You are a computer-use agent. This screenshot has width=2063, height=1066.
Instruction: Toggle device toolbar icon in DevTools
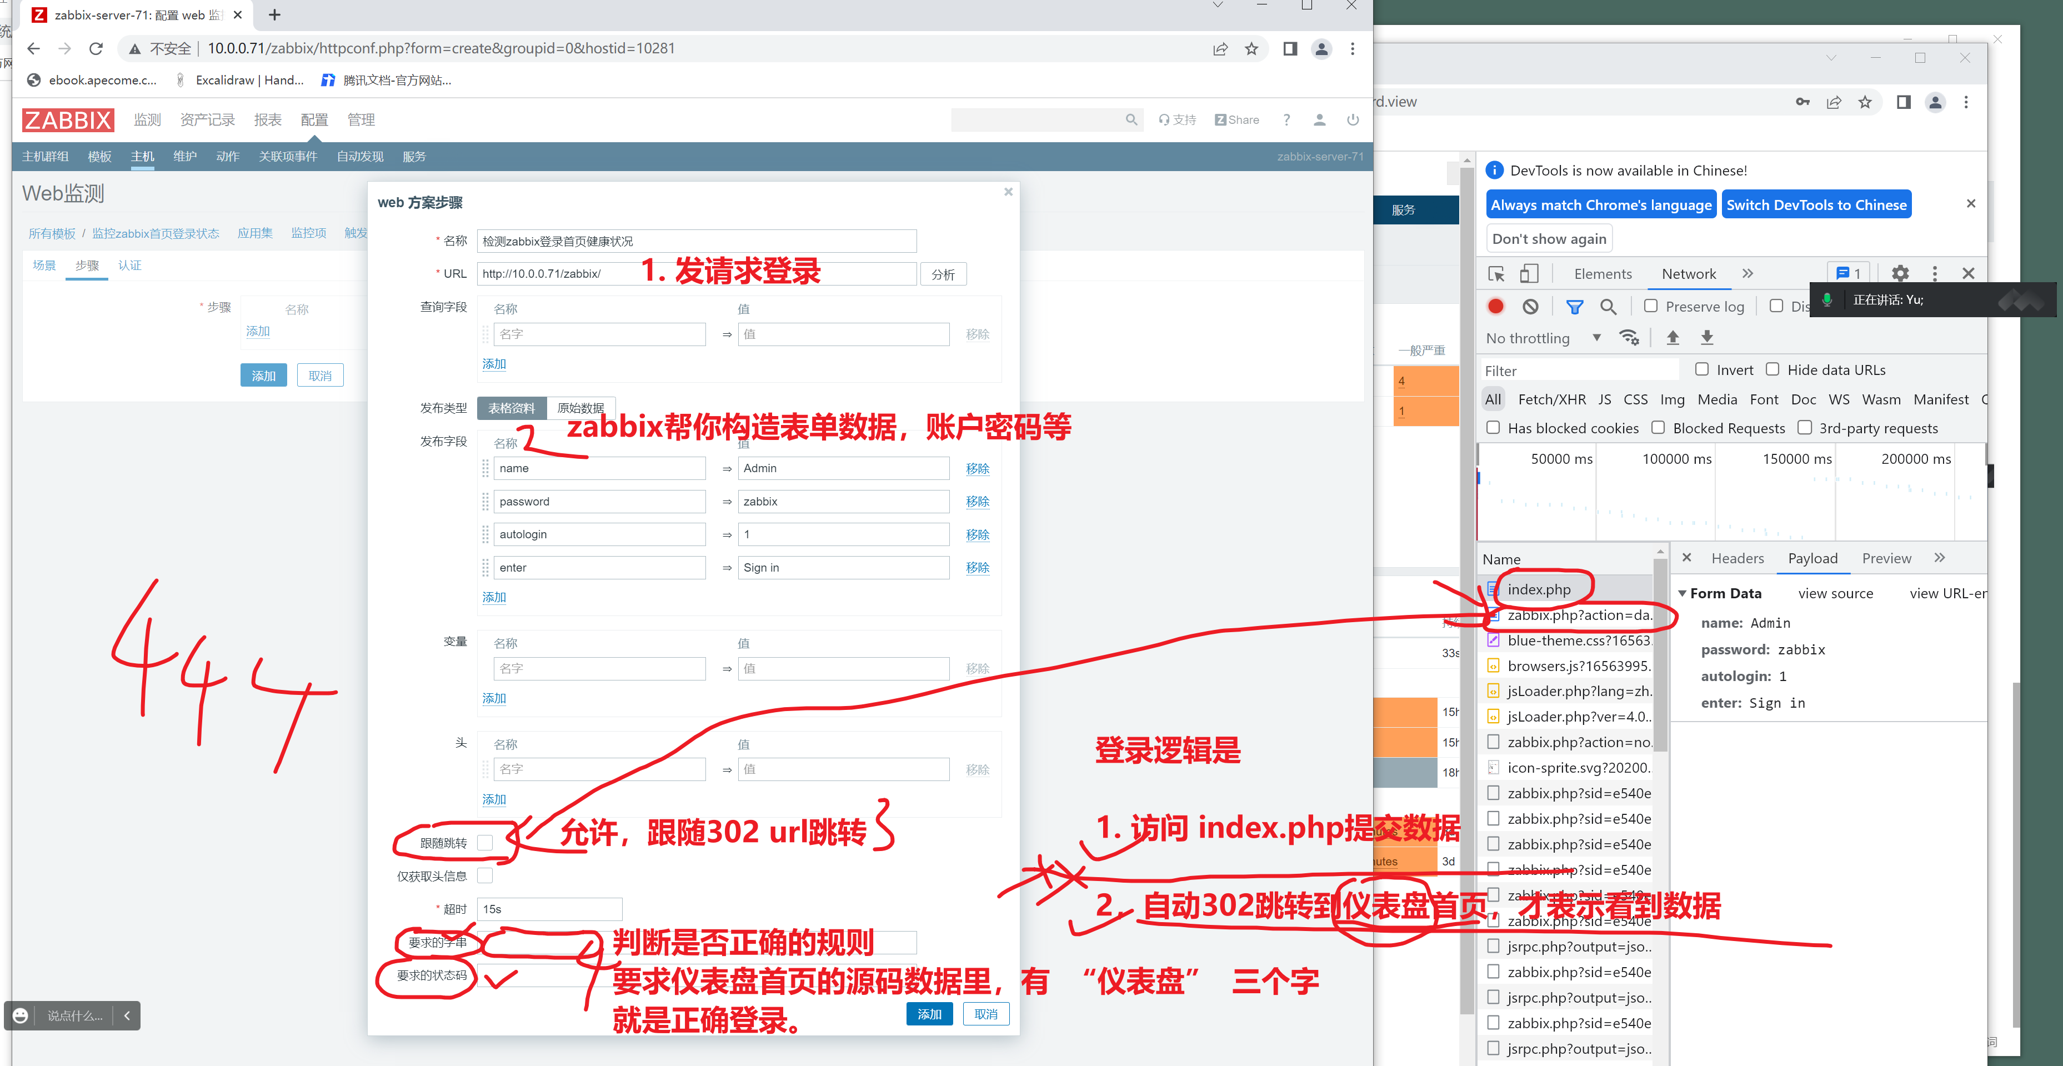[1529, 274]
